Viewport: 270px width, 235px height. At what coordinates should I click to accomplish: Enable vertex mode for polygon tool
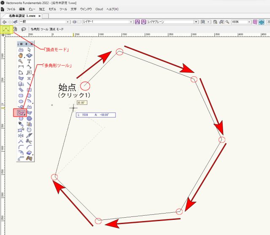coord(6,29)
